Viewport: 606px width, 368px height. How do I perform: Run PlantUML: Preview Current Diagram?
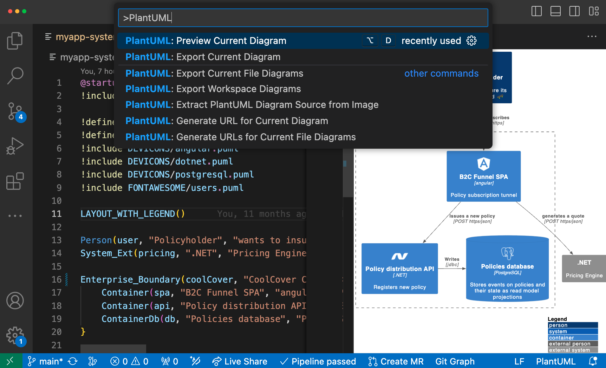[x=303, y=41]
